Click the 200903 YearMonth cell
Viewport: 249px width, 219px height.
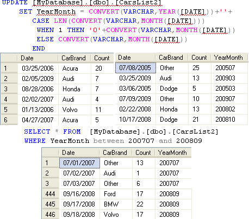(229, 78)
